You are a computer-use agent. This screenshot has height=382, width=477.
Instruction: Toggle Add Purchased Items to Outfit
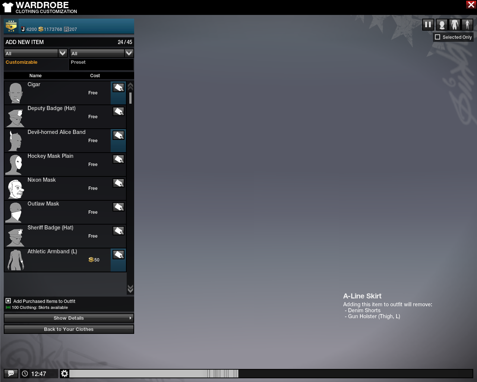tap(8, 301)
